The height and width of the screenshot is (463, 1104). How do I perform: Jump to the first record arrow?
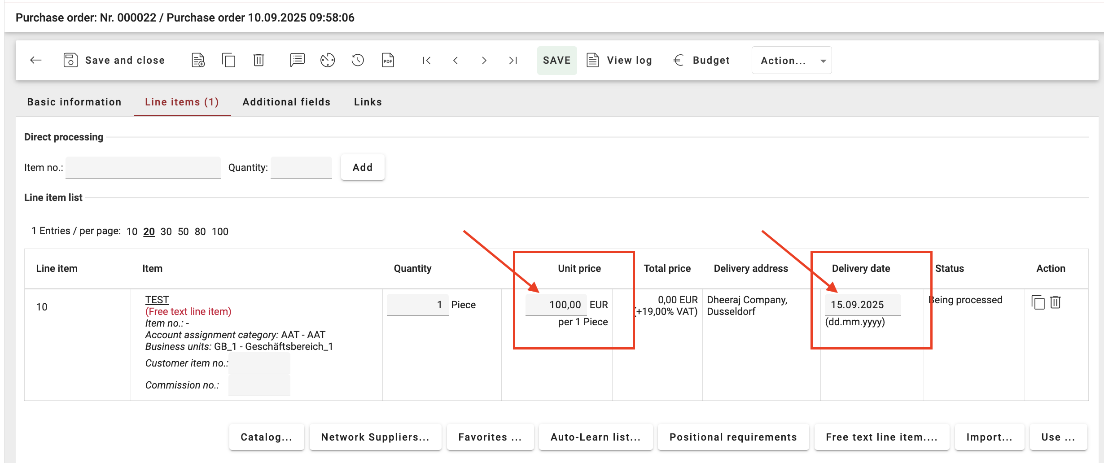click(426, 60)
